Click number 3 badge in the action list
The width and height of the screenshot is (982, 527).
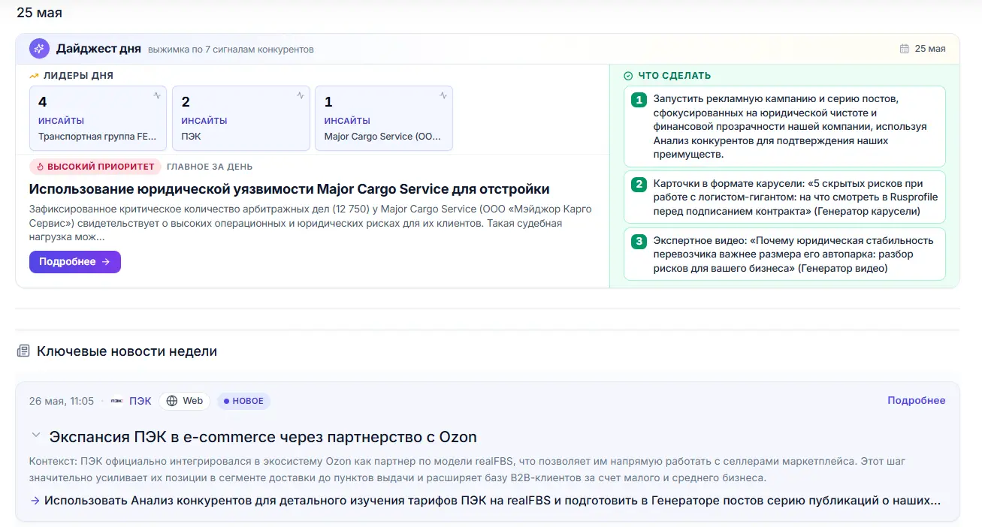[639, 241]
